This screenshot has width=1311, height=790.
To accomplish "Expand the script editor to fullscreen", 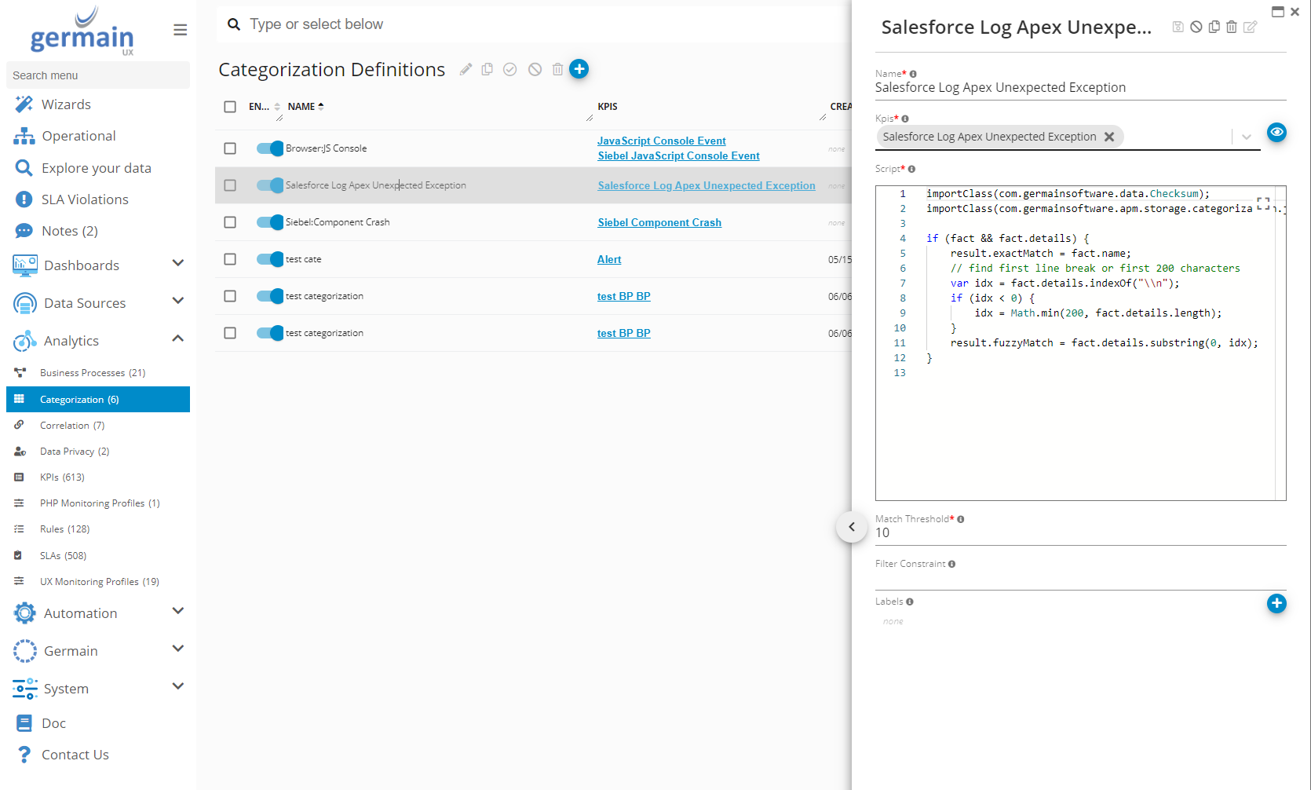I will coord(1264,203).
